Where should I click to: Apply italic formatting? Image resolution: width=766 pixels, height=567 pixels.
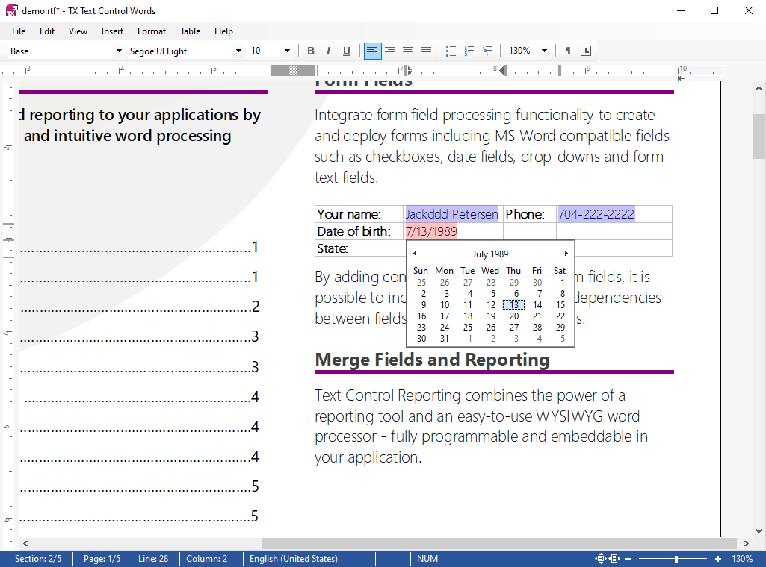click(329, 51)
